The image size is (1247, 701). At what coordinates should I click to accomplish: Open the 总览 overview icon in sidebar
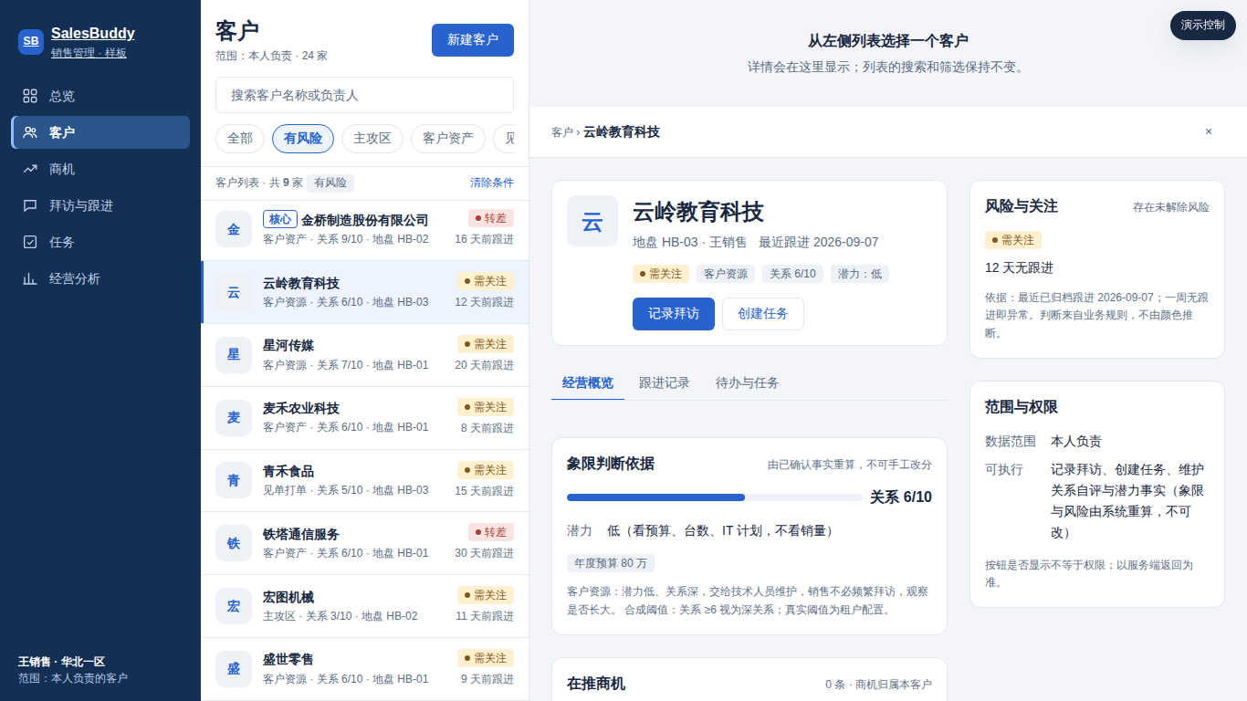click(x=30, y=96)
